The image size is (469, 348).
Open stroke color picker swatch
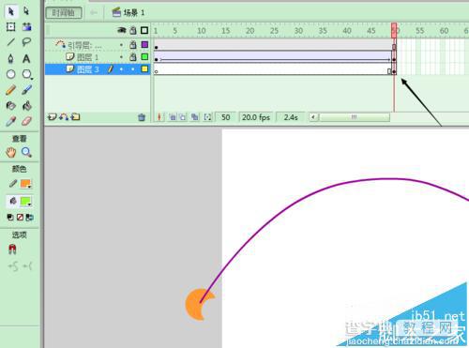(25, 184)
